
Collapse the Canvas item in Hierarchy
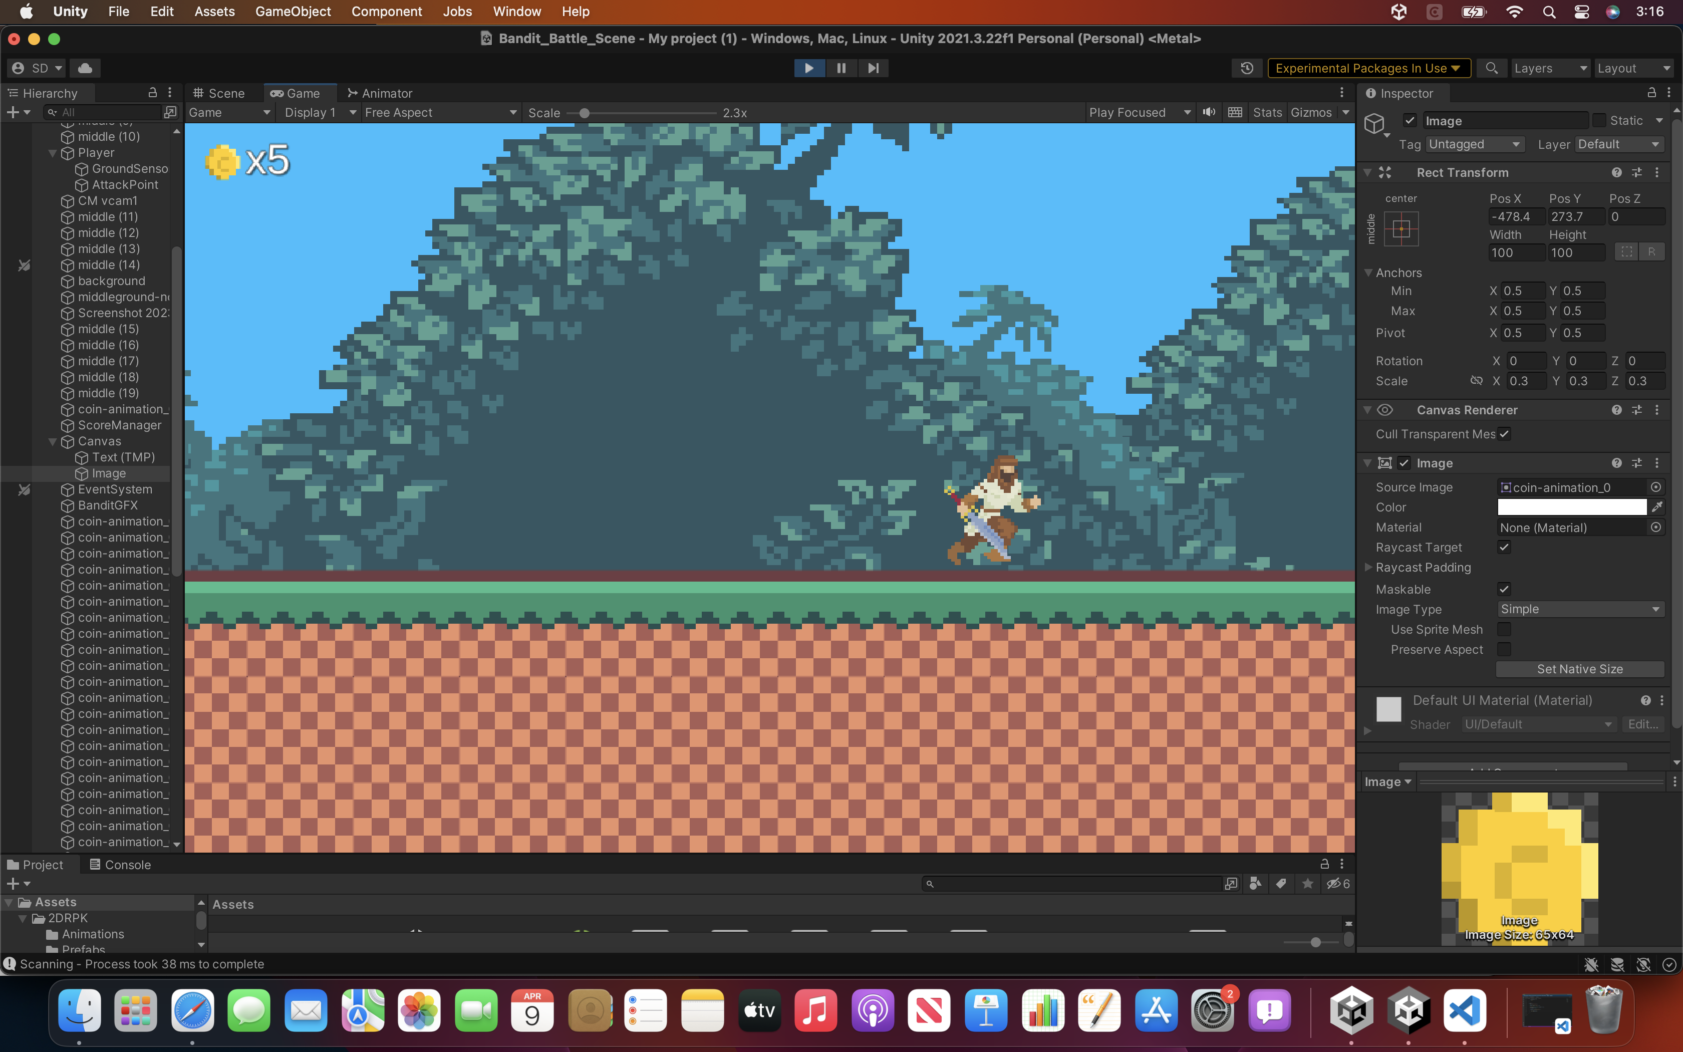pos(53,441)
